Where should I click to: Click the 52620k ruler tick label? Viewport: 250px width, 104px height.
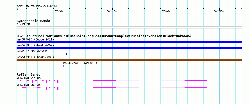(x=165, y=11)
